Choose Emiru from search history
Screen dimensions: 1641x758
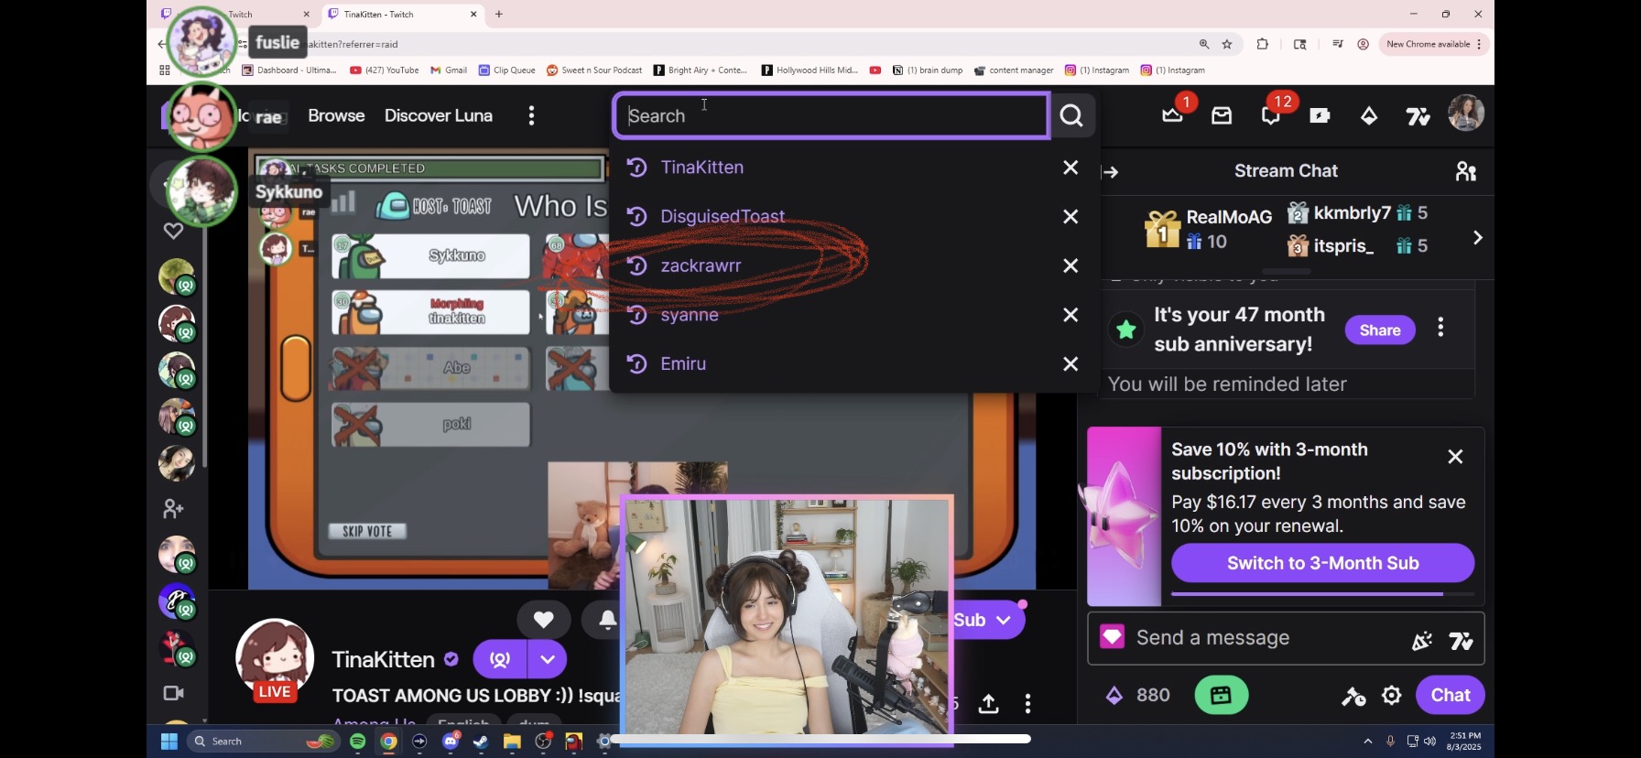[x=683, y=363]
